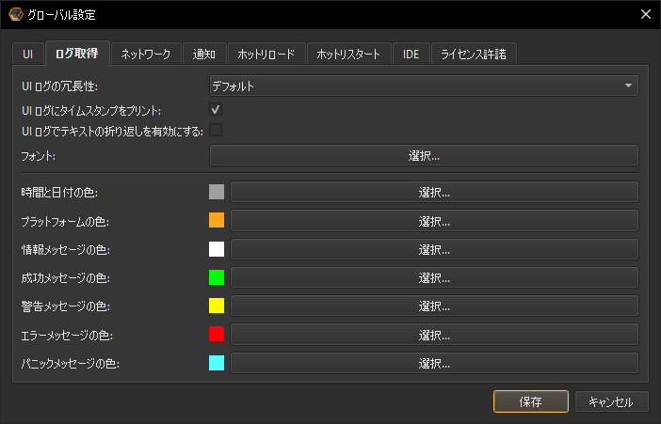The width and height of the screenshot is (661, 424).
Task: Click 選択 button for 成功メッセージの色
Action: 434,278
